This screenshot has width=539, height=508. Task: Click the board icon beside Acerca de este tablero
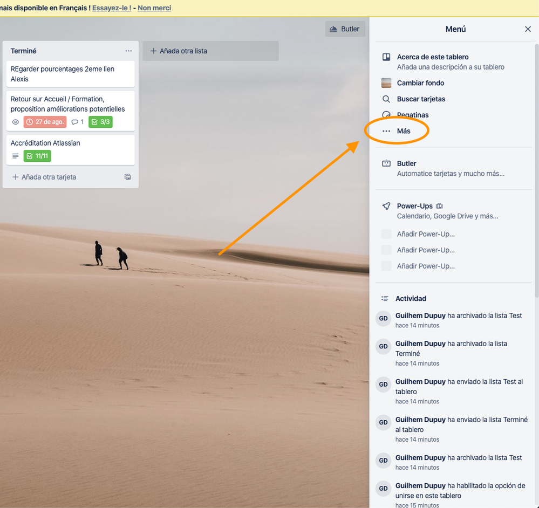(x=386, y=57)
